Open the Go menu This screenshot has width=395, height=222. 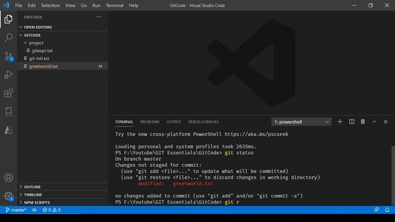point(84,6)
